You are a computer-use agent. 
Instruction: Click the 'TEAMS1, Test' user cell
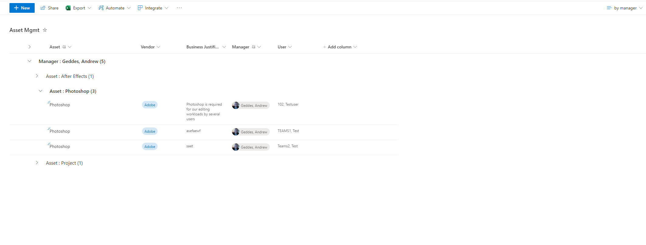click(288, 131)
